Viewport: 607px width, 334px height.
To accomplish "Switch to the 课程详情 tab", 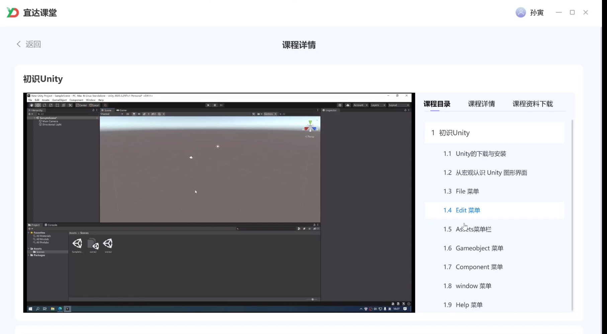I will [x=481, y=104].
